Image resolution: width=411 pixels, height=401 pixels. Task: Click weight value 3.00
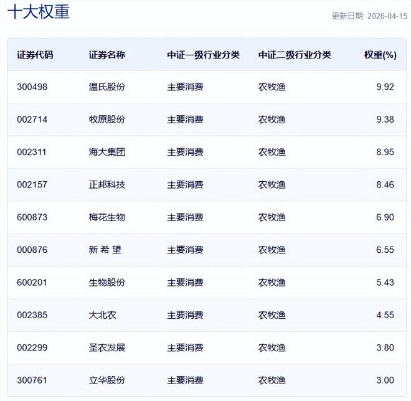click(385, 380)
